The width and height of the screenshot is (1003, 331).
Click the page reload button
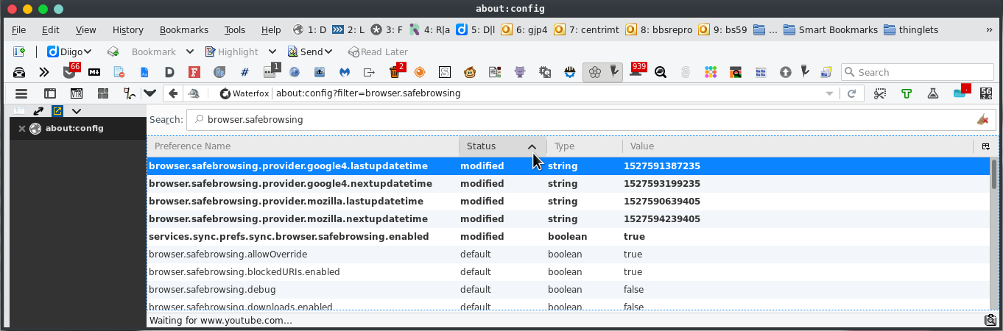(x=852, y=93)
